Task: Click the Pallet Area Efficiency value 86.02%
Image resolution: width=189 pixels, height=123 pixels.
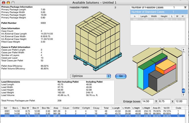Action: [45, 66]
